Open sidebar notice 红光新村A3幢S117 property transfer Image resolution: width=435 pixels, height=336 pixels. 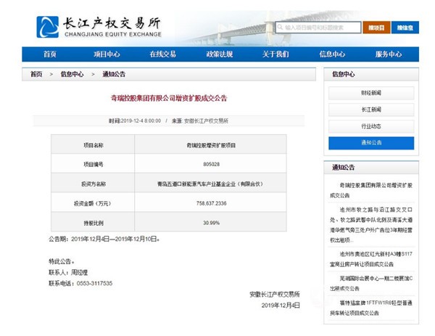[x=371, y=259]
